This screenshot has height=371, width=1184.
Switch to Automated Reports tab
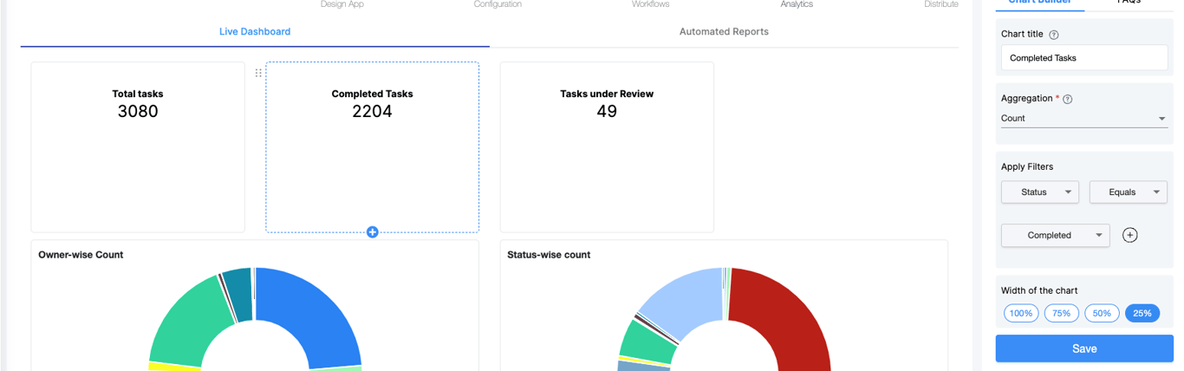pos(724,32)
